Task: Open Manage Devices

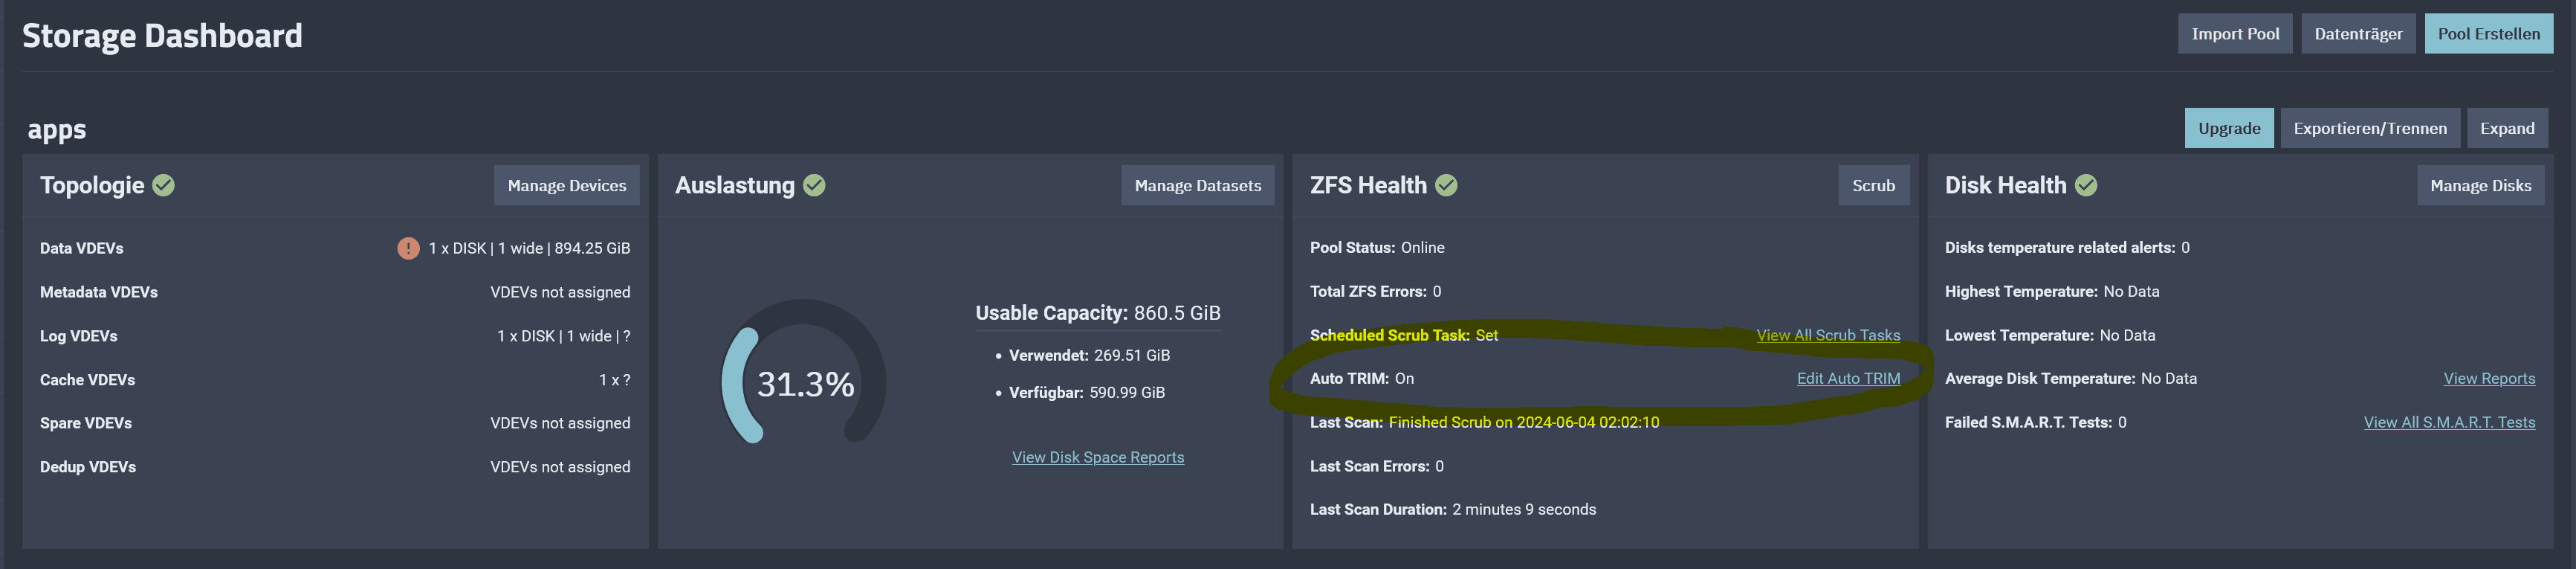Action: pyautogui.click(x=567, y=185)
